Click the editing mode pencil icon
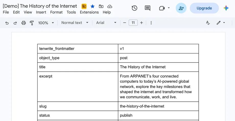The image size is (235, 121). click(x=218, y=23)
